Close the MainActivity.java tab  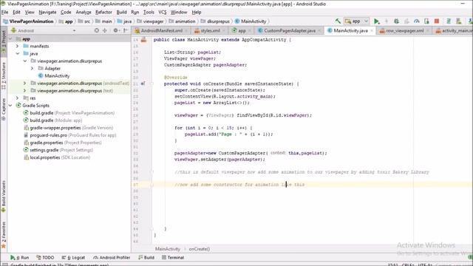pos(372,31)
